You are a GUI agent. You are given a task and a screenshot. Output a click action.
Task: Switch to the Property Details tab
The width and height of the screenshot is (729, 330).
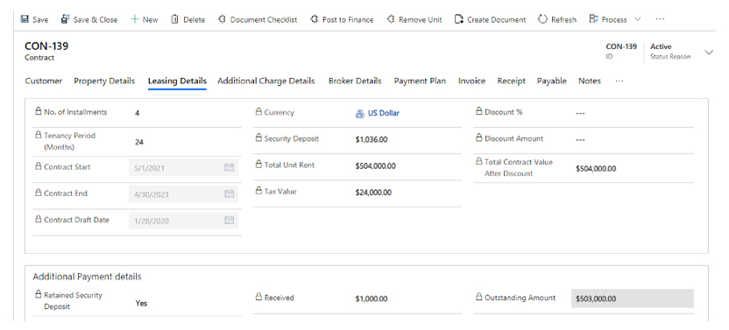click(x=104, y=81)
